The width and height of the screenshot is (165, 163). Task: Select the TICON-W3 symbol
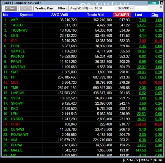(19, 30)
